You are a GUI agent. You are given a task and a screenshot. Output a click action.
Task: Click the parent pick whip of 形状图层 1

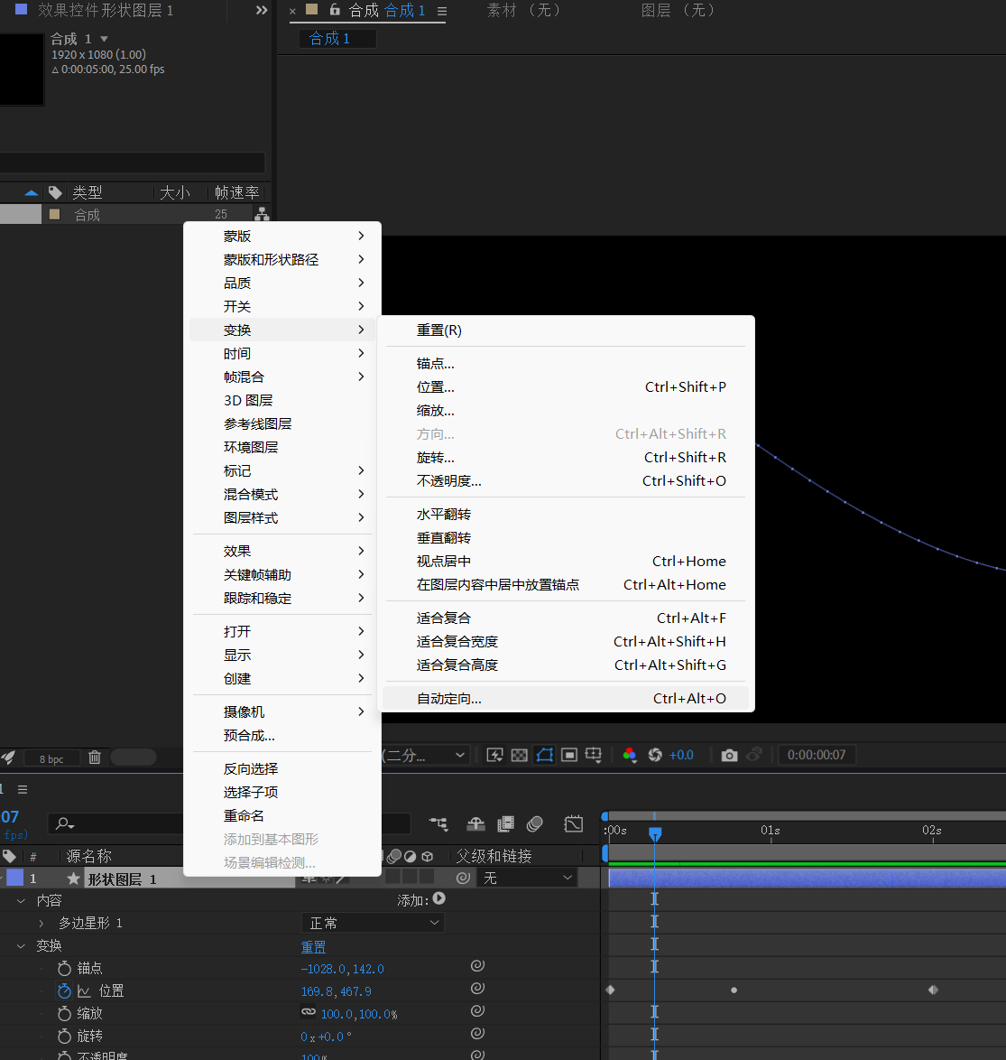[x=463, y=878]
